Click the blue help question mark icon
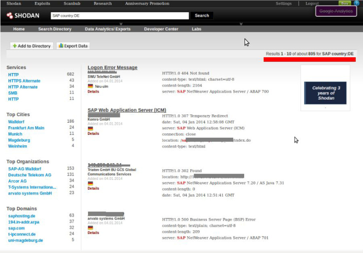This screenshot has width=363, height=253. click(x=356, y=3)
